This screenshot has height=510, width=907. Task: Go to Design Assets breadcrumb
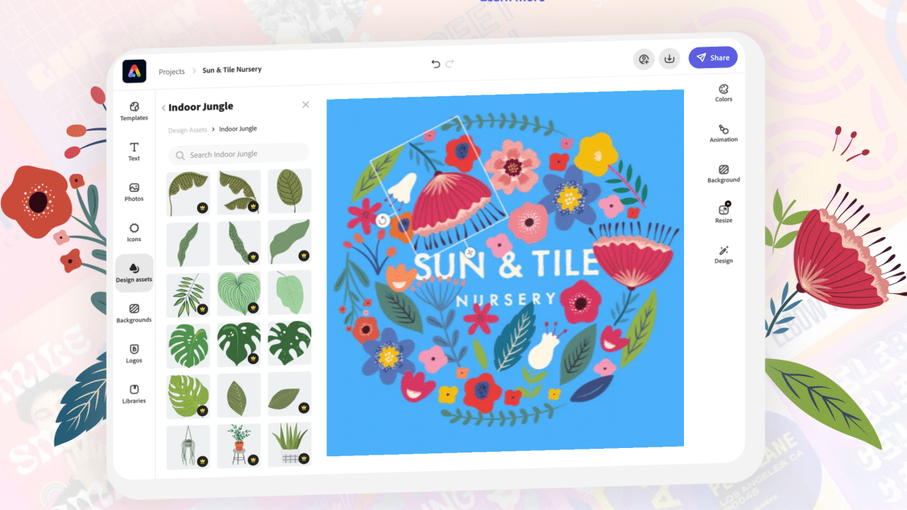coord(187,130)
